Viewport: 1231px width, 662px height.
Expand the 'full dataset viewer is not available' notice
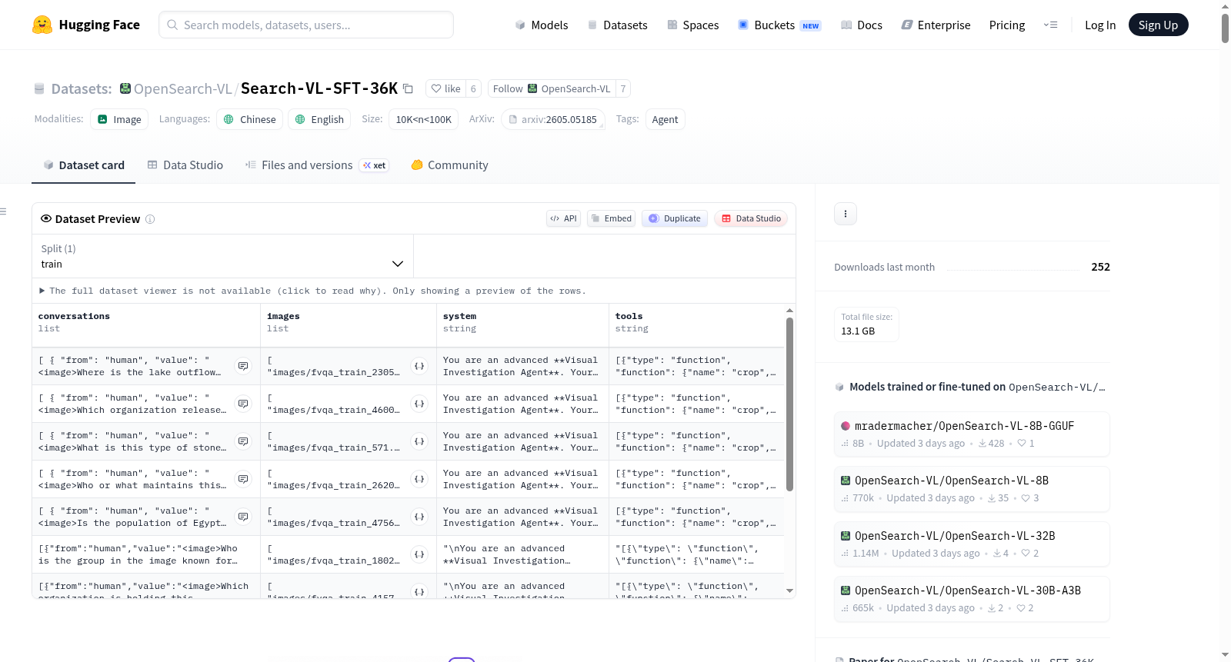tap(312, 291)
